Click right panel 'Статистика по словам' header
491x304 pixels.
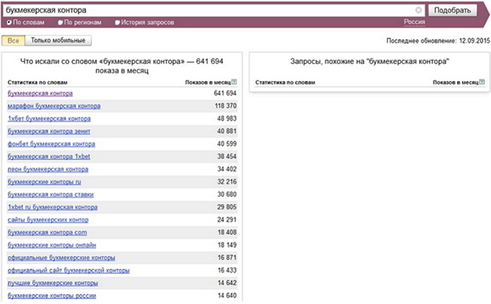tap(285, 82)
